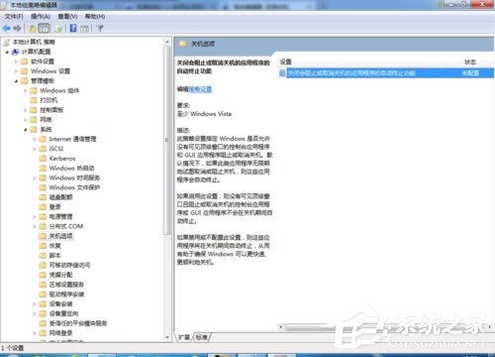The width and height of the screenshot is (495, 357).
Task: Open the 操作(A) menu
Action: tap(41, 16)
